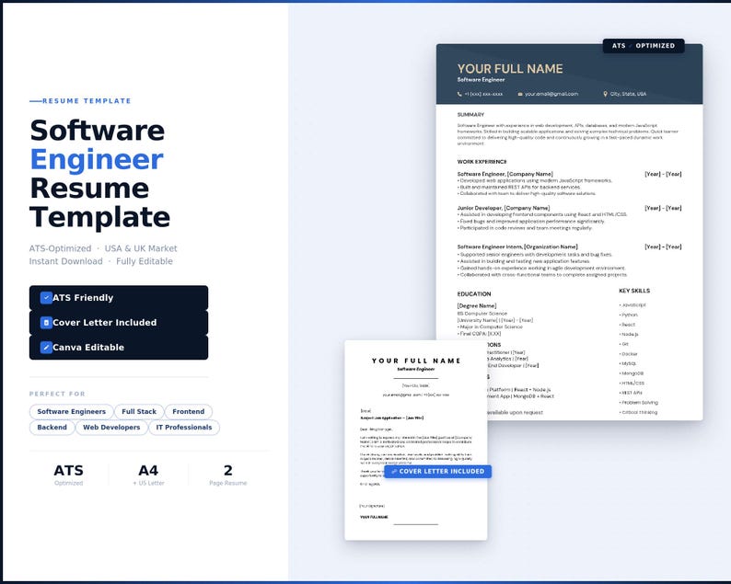Click the RESUME TEMPLATE label
731x584 pixels.
[x=87, y=100]
